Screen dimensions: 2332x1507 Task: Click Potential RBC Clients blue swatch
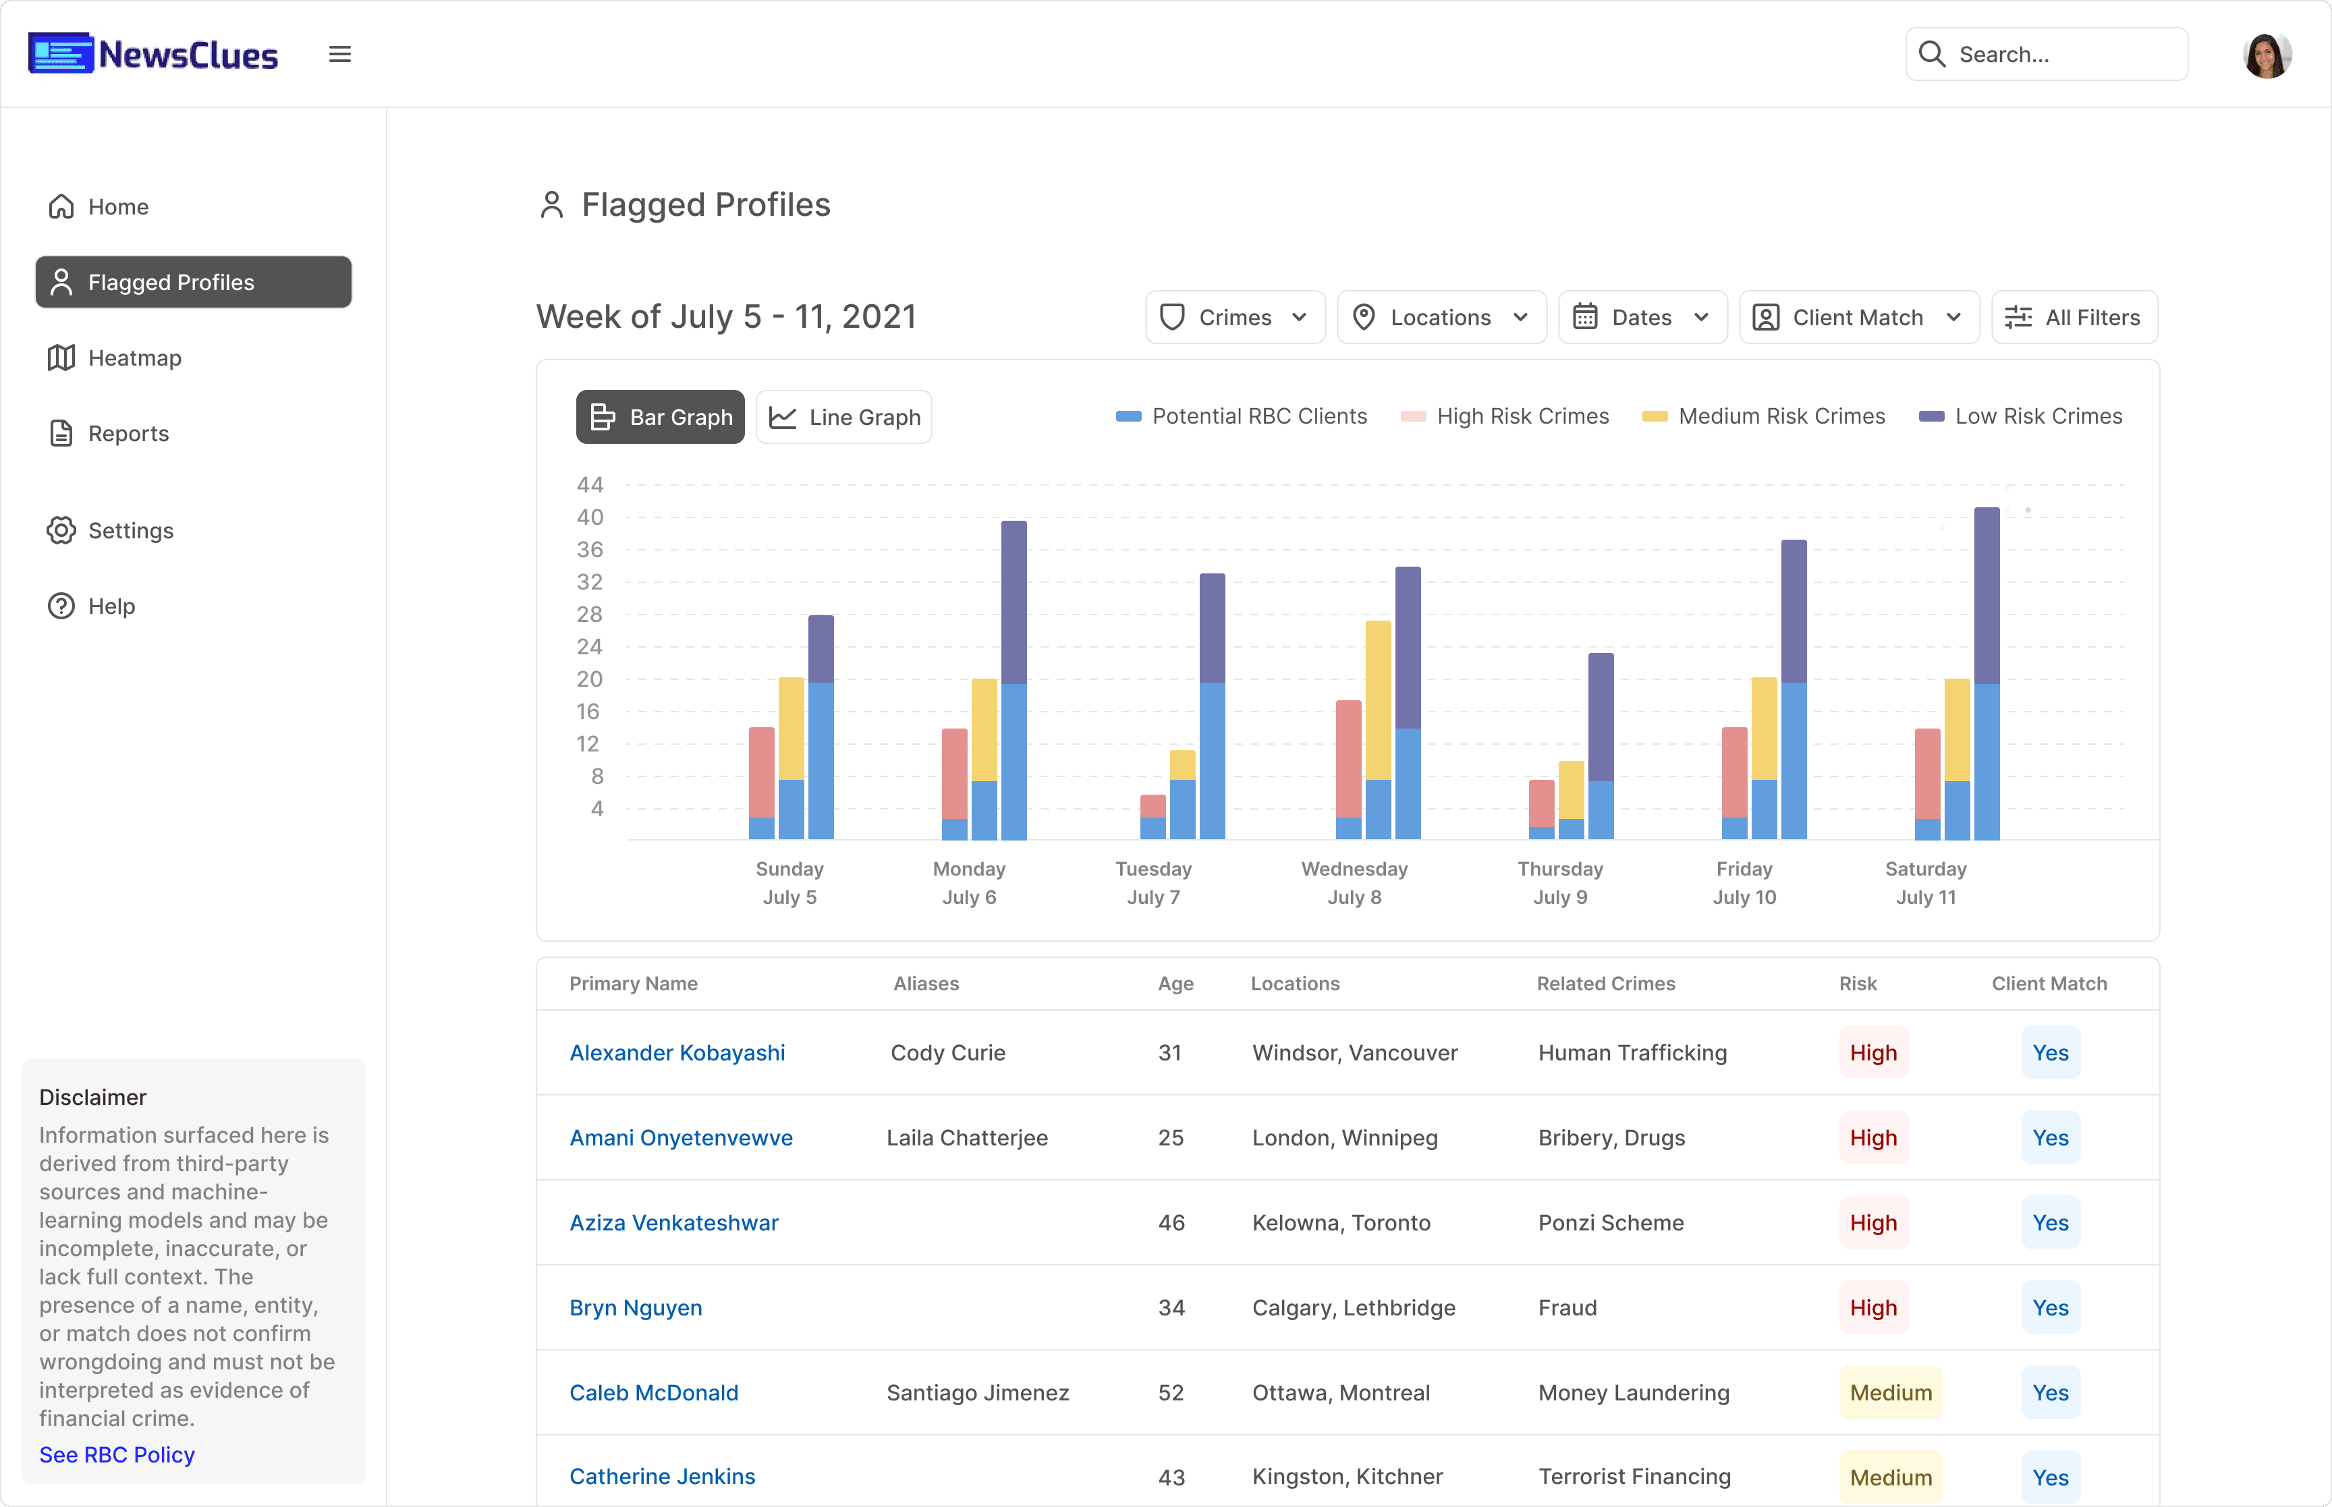(1128, 417)
